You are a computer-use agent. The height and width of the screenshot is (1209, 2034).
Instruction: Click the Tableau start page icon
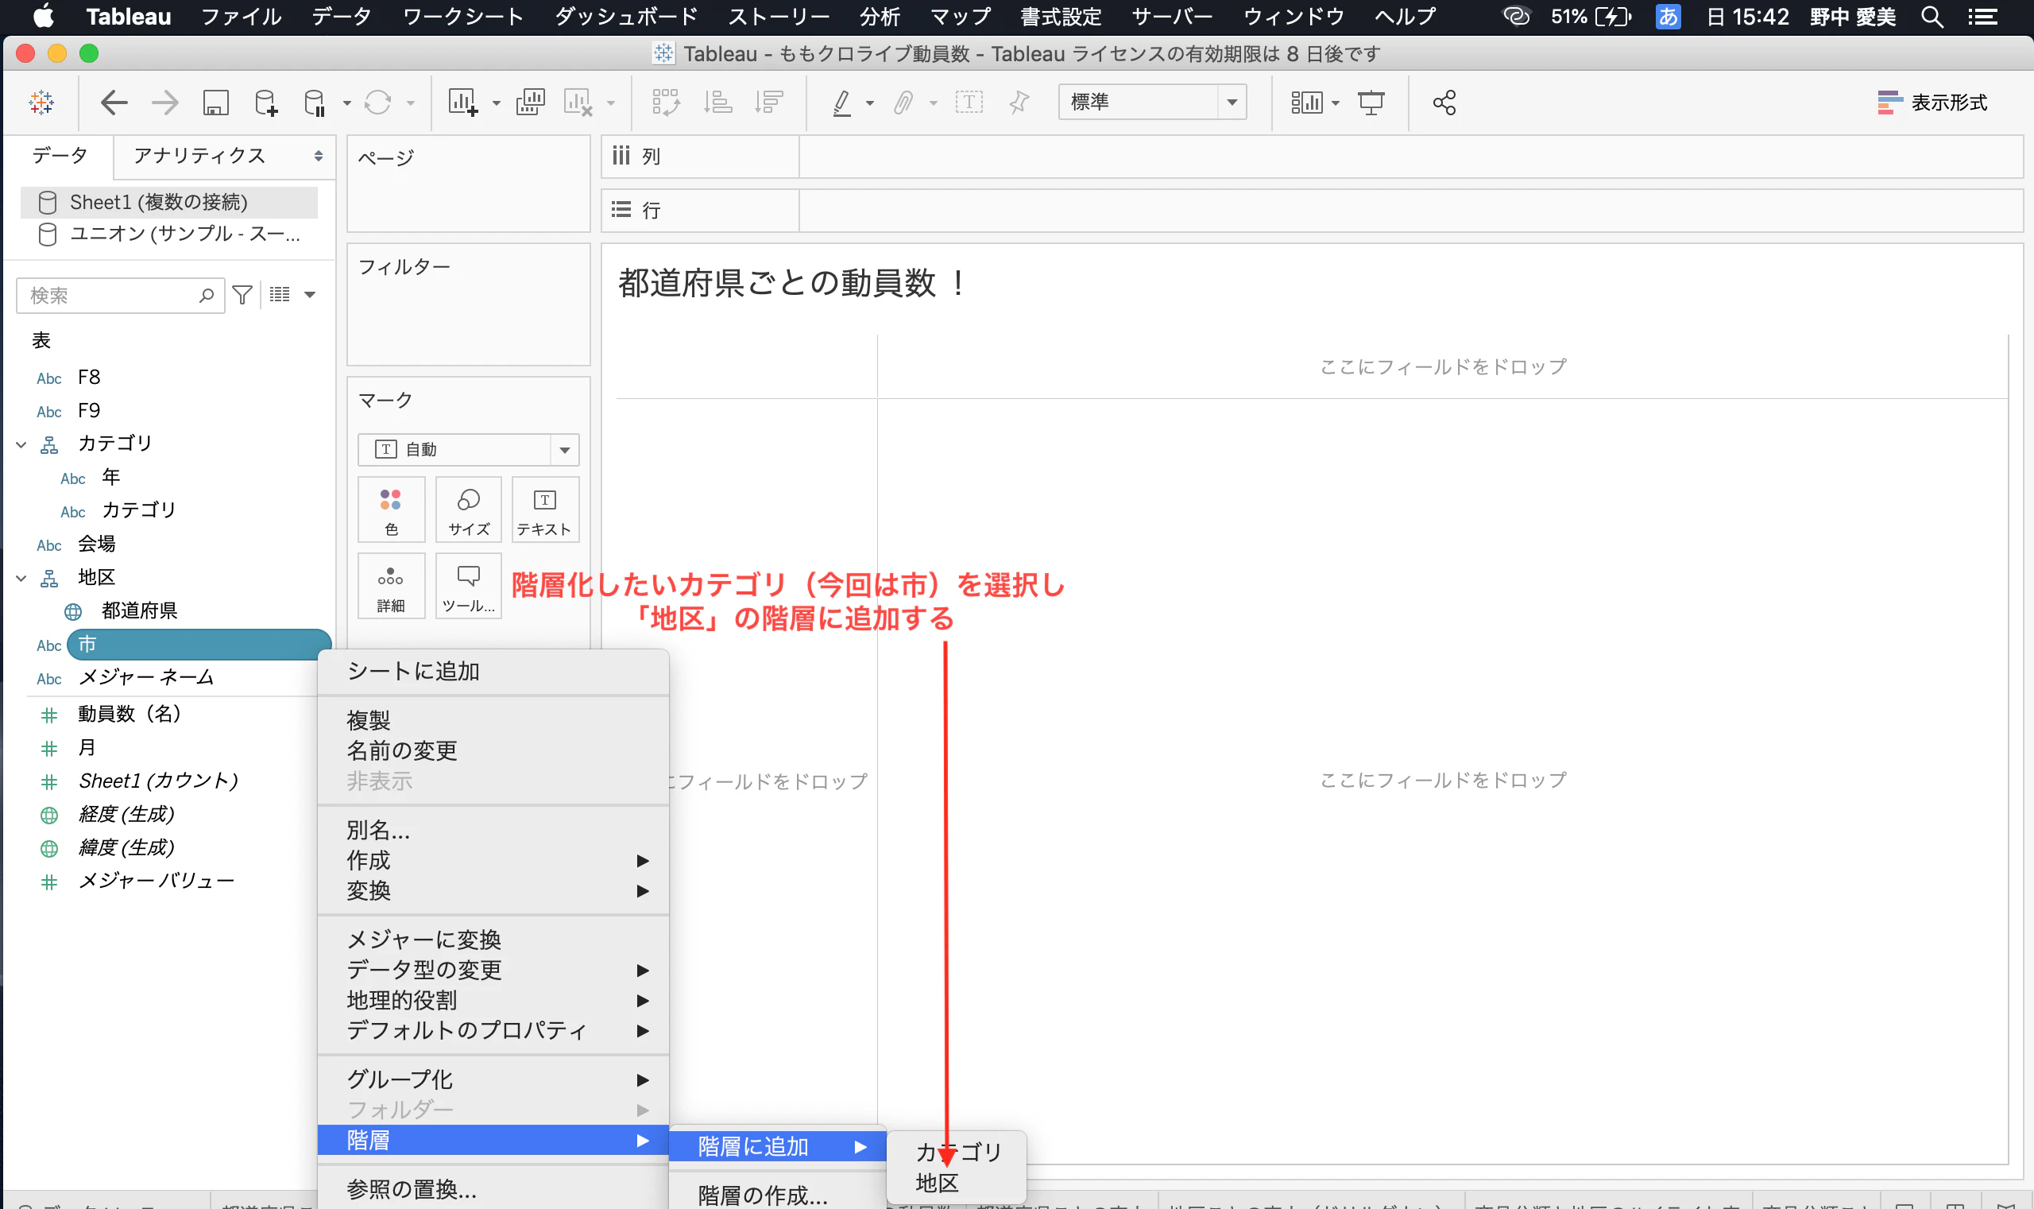click(x=41, y=103)
